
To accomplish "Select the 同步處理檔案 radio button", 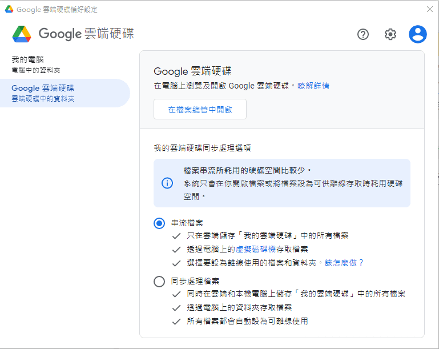I will click(x=159, y=281).
